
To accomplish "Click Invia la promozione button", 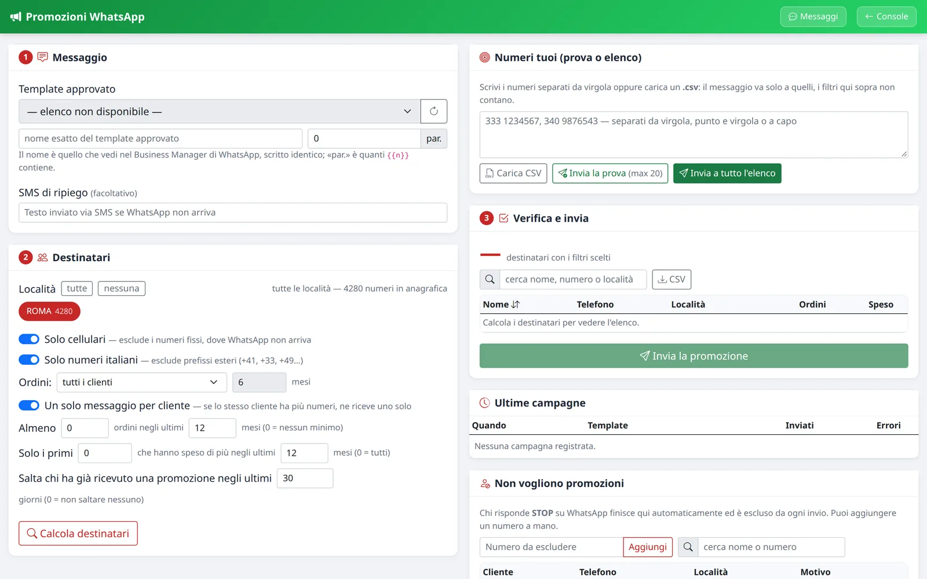I will point(694,356).
